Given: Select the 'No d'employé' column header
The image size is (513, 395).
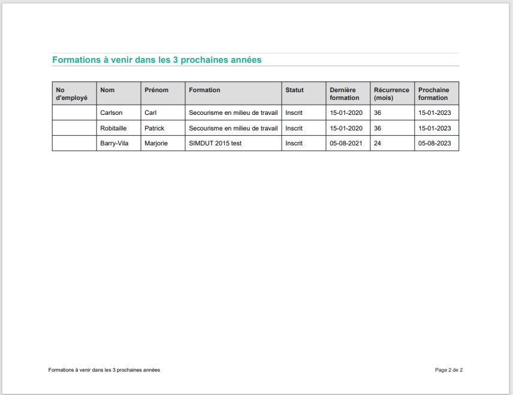Looking at the screenshot, I should [74, 93].
